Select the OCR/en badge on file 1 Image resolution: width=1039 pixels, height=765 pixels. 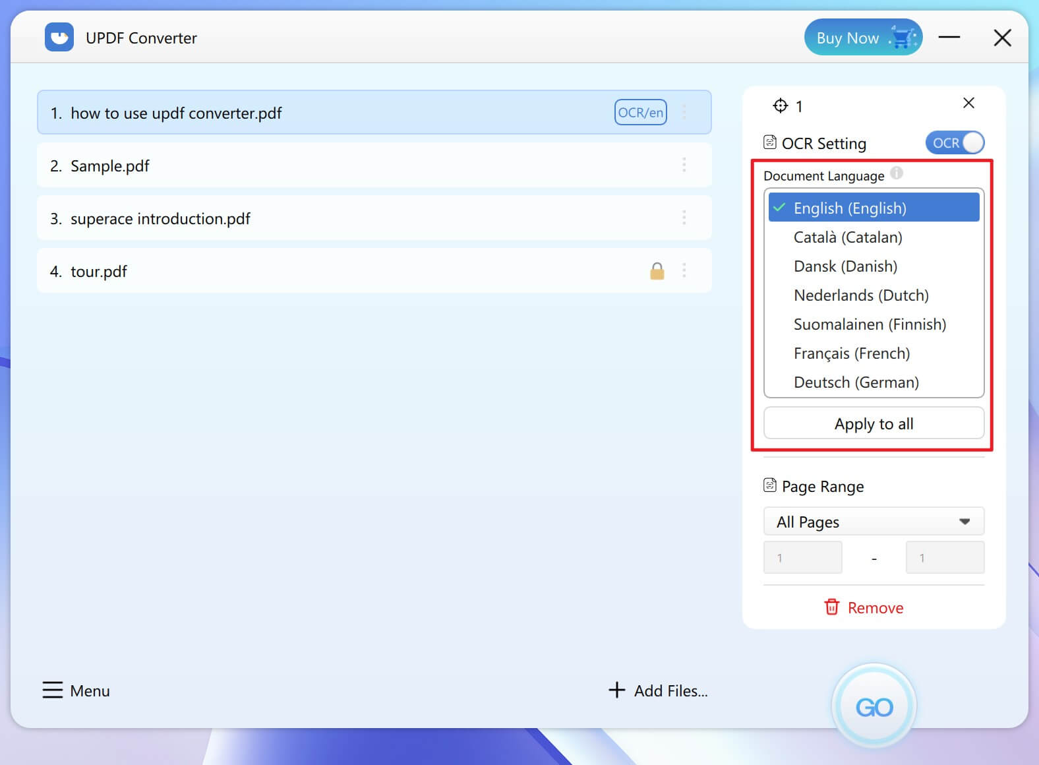pyautogui.click(x=640, y=112)
